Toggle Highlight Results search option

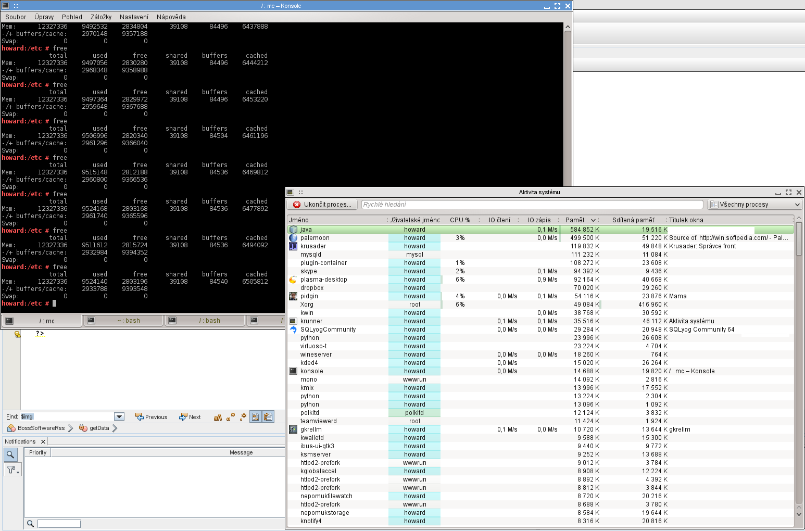pos(255,417)
